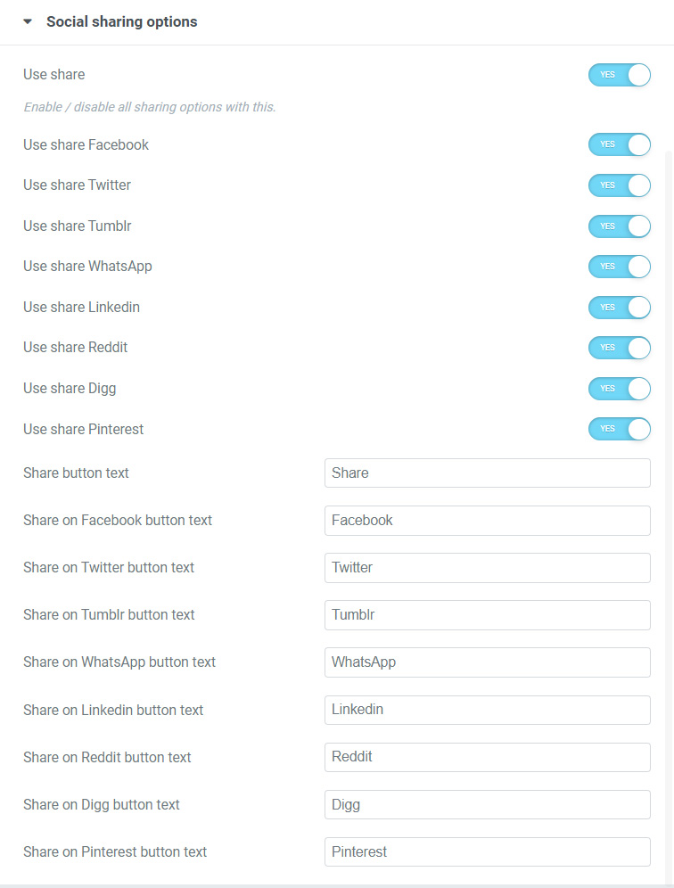Toggle Use share Tumblr switch
The image size is (674, 888).
(x=619, y=226)
